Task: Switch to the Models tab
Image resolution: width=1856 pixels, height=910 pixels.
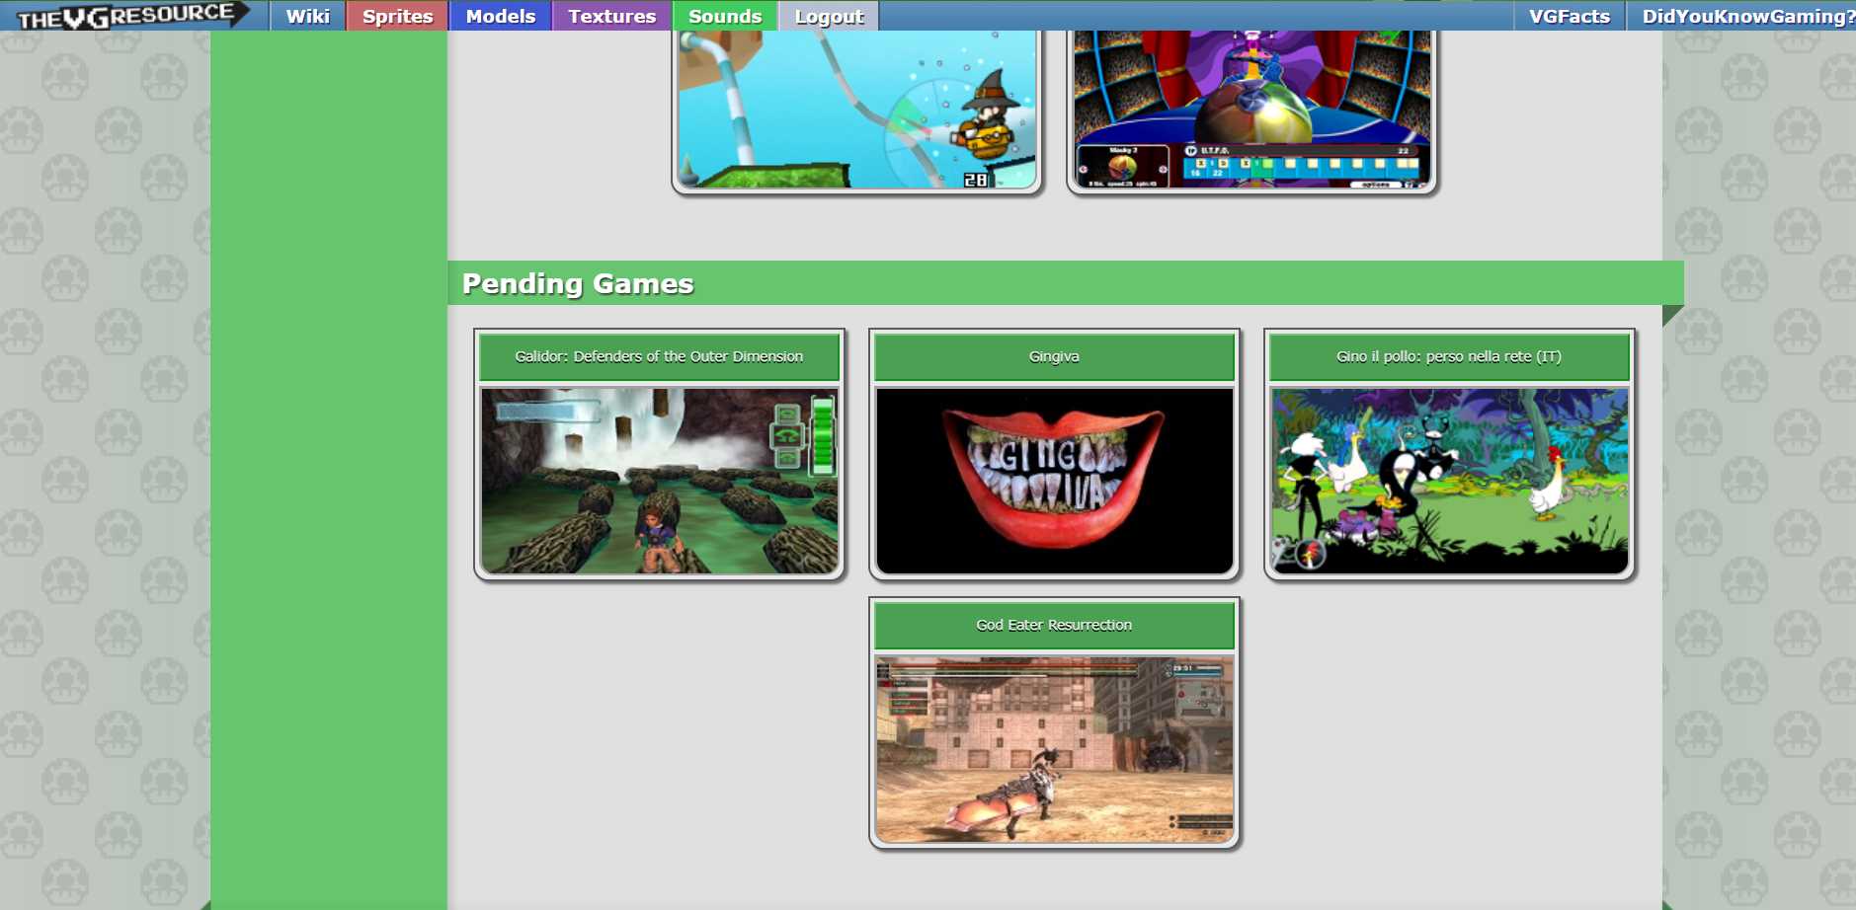Action: pos(500,16)
